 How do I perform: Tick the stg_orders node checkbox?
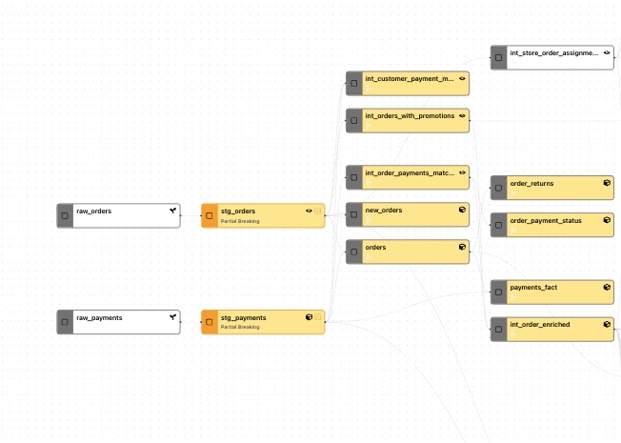tap(210, 216)
